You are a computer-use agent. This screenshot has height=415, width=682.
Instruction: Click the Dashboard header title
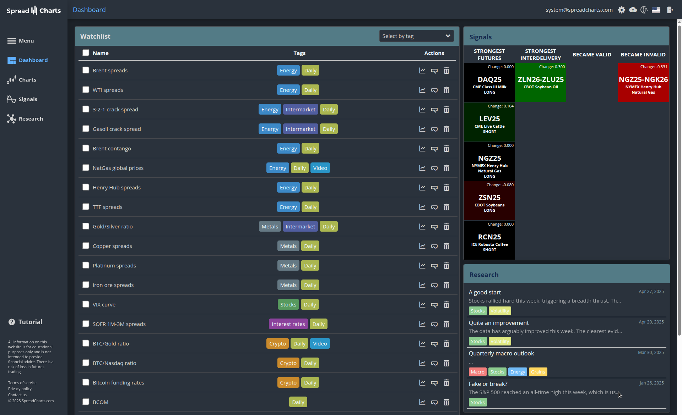[89, 10]
